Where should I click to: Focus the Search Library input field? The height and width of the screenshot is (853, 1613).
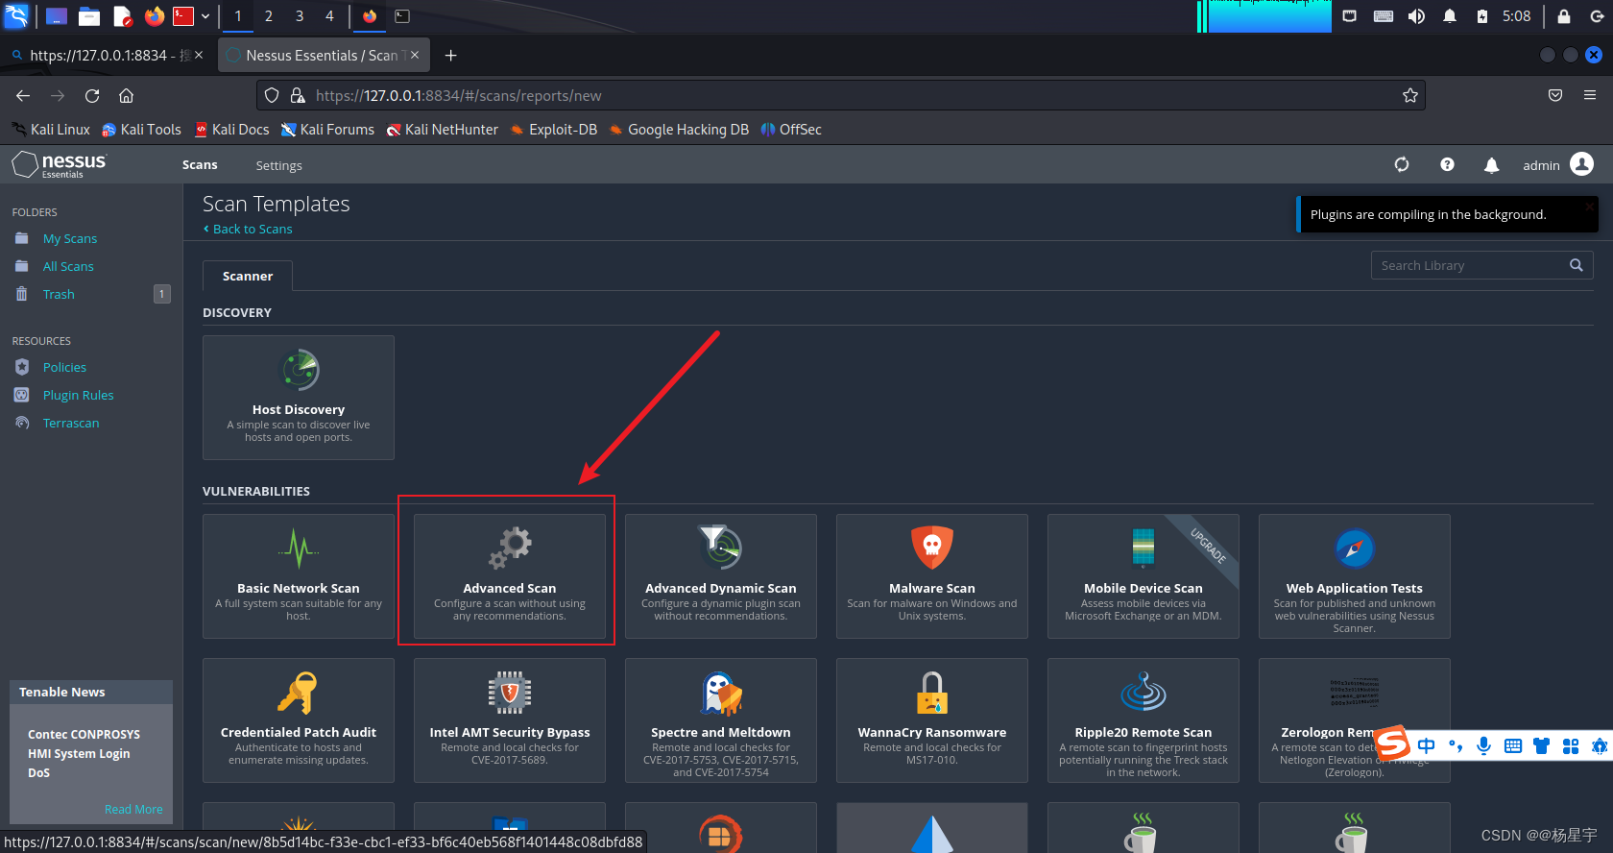1469,265
